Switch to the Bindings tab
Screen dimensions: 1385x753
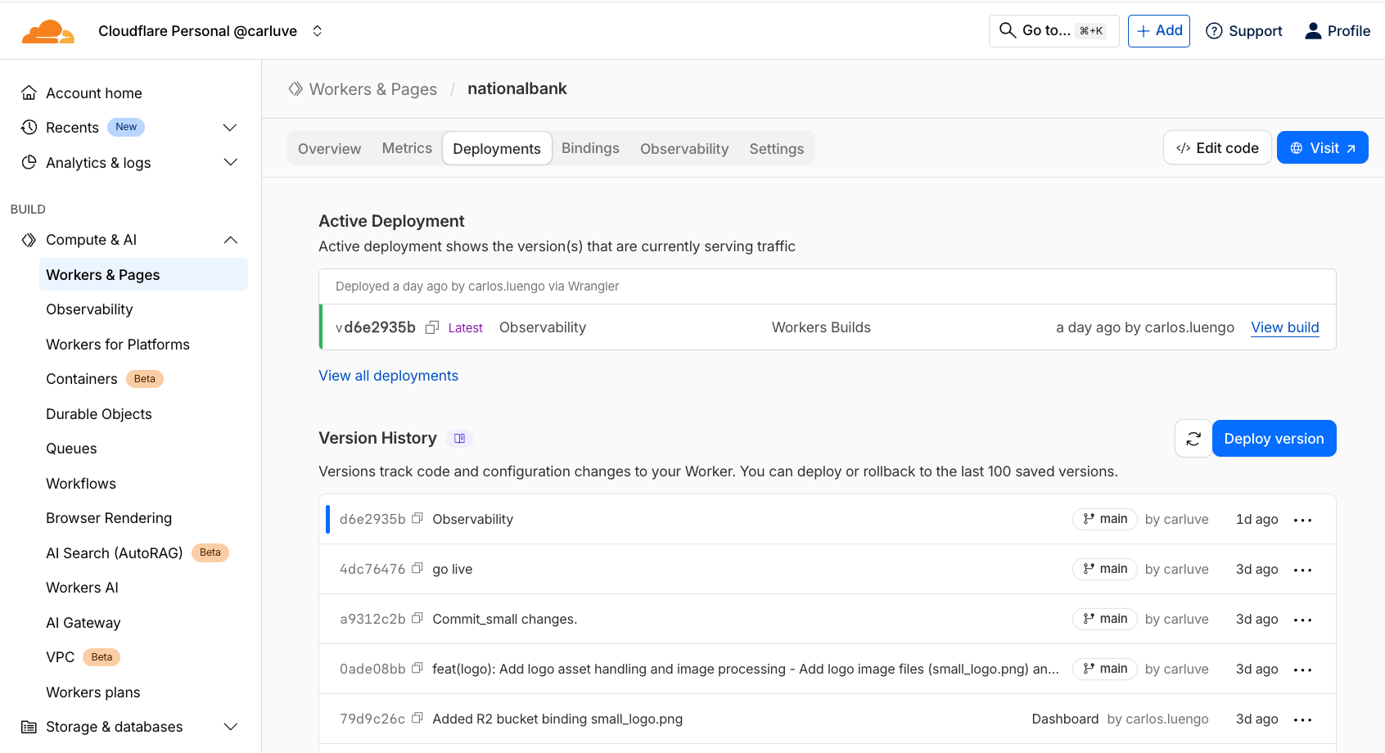590,148
